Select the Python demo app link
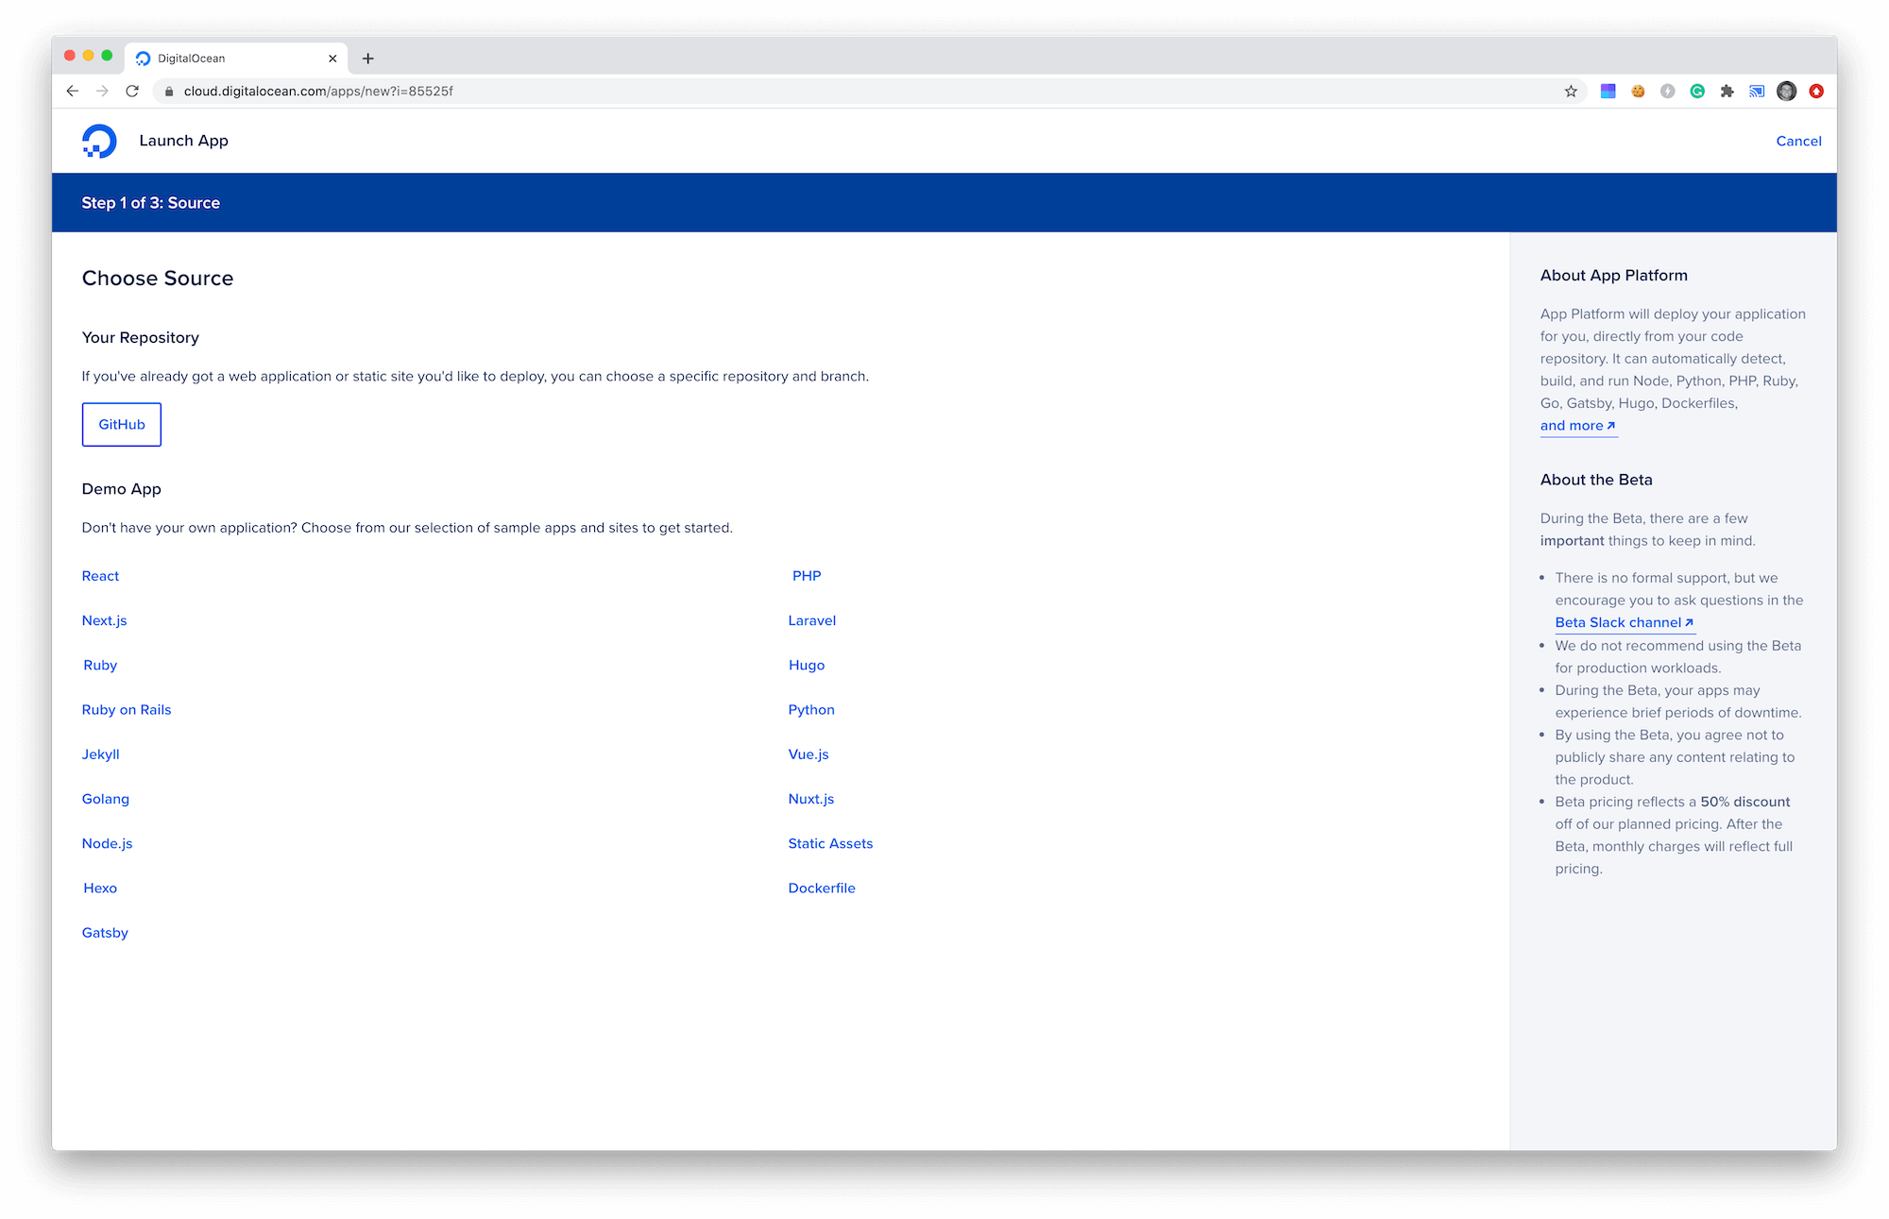The width and height of the screenshot is (1889, 1219). tap(812, 708)
